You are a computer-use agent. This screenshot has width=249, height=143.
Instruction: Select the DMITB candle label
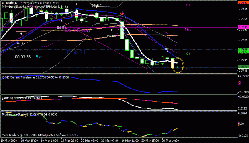[x=61, y=27]
